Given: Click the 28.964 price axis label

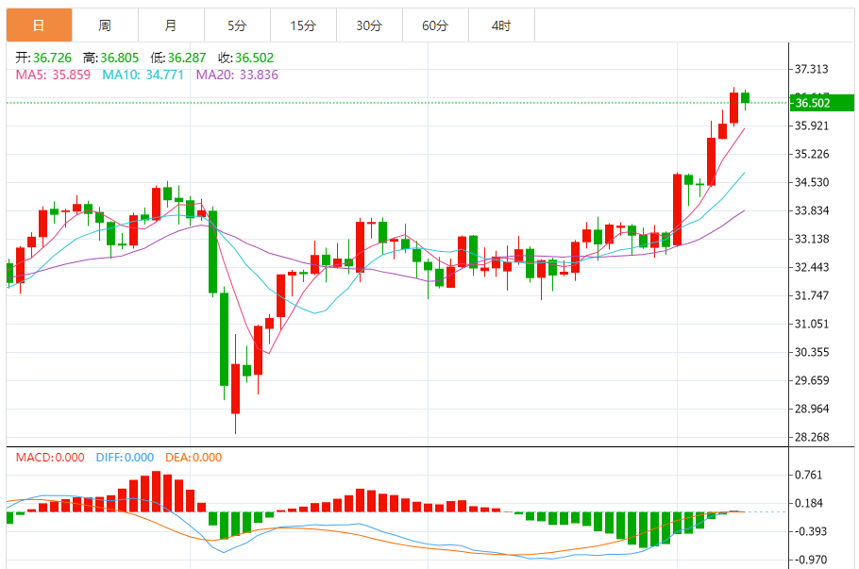Looking at the screenshot, I should [812, 410].
